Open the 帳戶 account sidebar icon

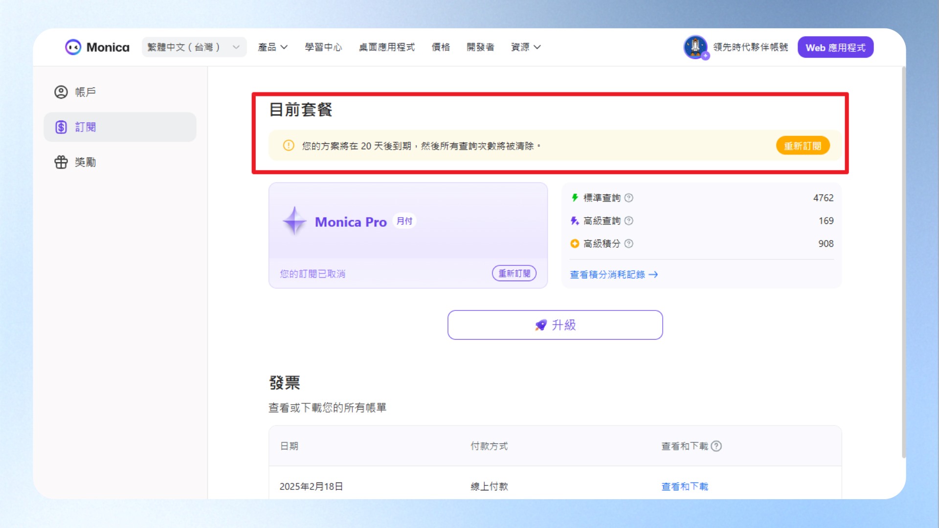61,92
